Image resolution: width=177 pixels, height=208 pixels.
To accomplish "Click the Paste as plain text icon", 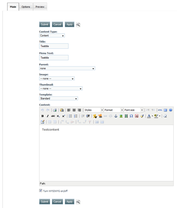I will (x=62, y=110).
